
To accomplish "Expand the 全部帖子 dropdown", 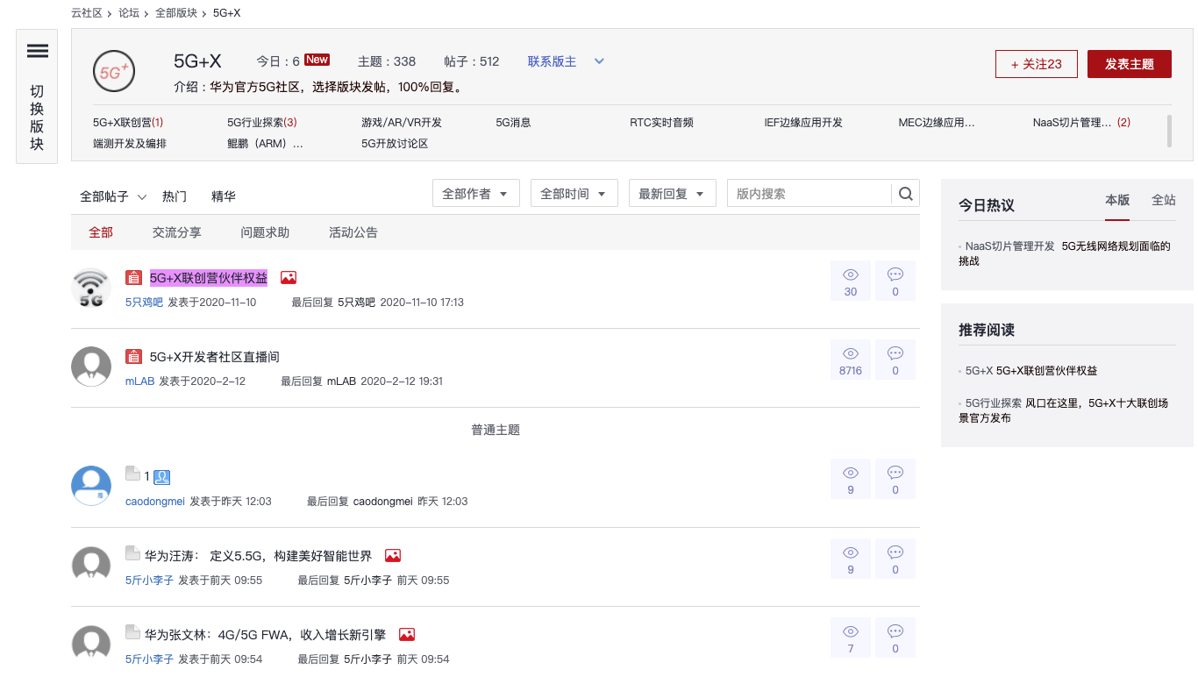I will click(x=114, y=196).
